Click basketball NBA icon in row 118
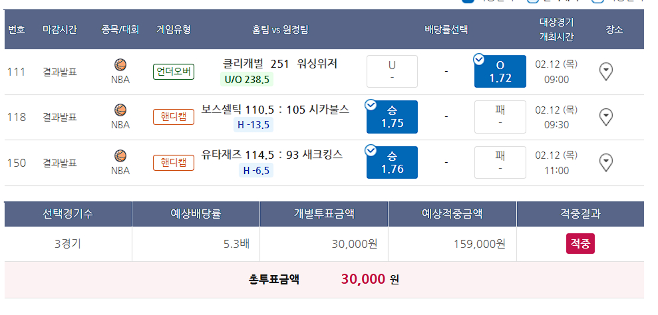Screen dimensions: 658x315 click(x=120, y=110)
